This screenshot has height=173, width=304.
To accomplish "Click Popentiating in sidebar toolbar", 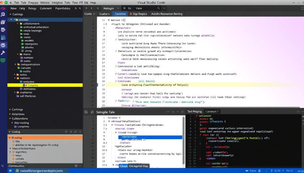I will (63, 8).
